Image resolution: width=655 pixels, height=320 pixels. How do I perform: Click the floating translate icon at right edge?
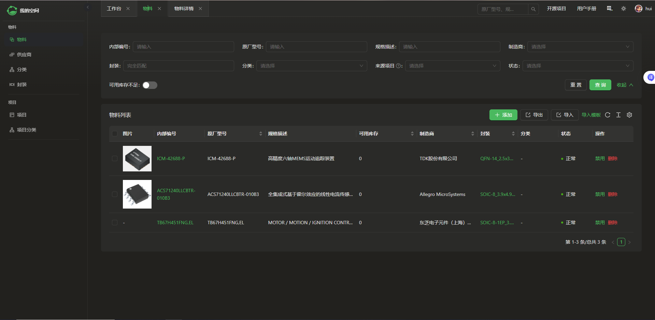[651, 77]
